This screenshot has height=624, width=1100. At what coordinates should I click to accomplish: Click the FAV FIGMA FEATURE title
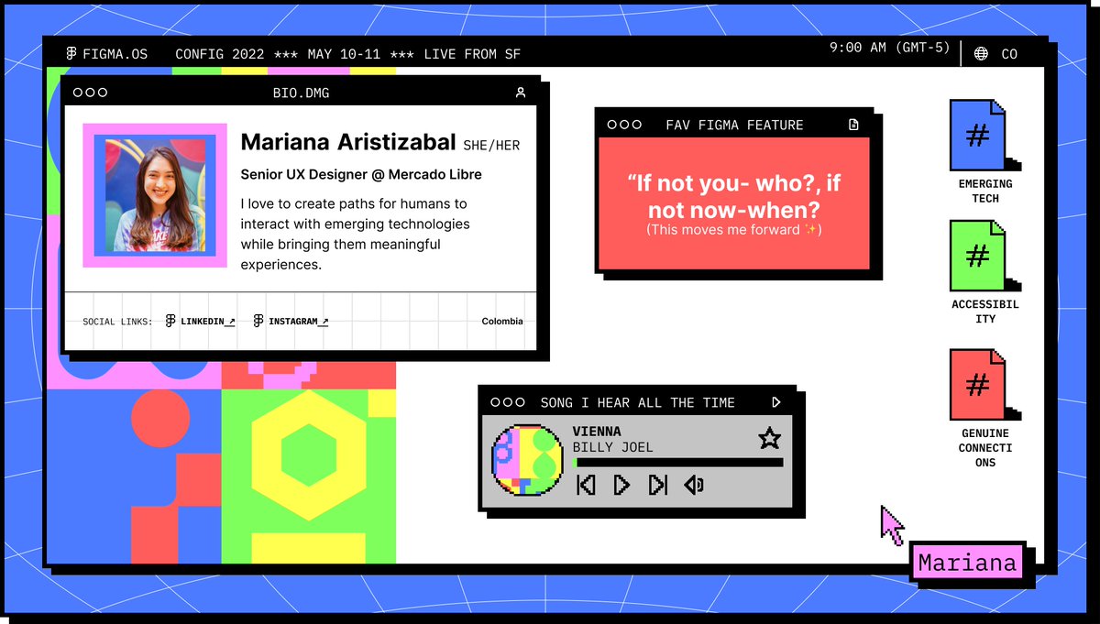coord(734,125)
